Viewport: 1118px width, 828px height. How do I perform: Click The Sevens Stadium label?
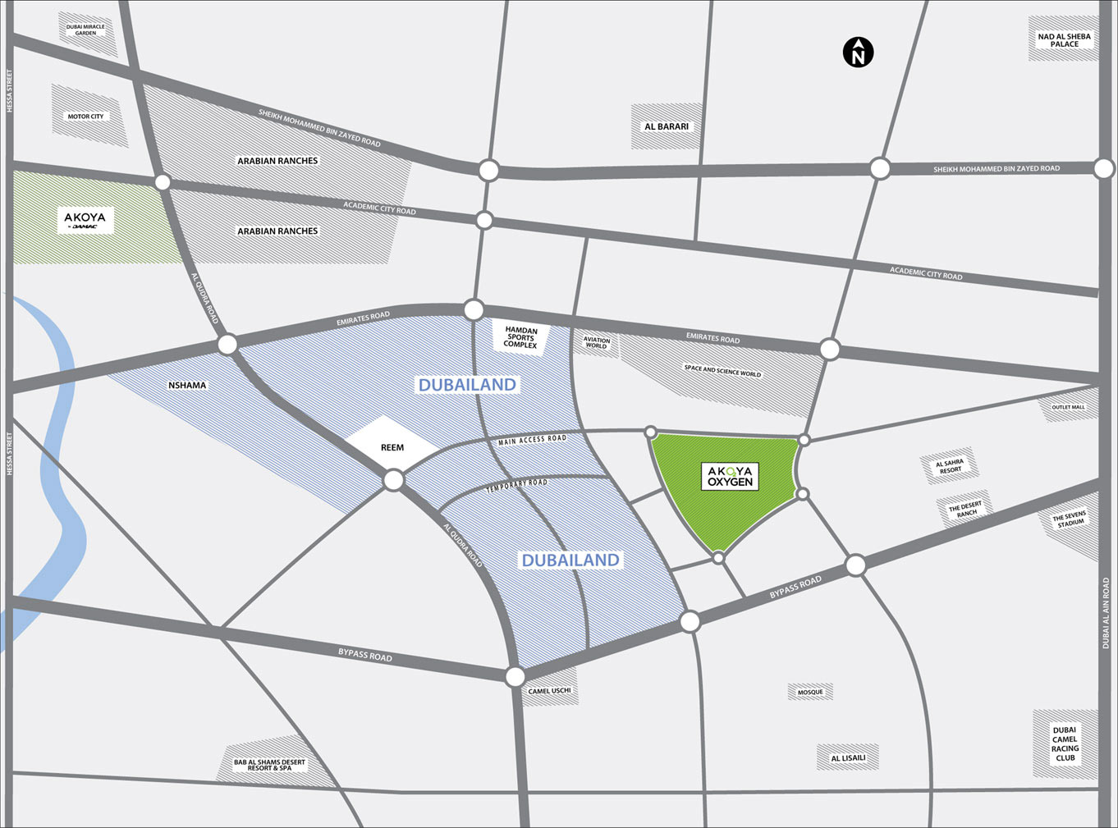click(x=1070, y=519)
